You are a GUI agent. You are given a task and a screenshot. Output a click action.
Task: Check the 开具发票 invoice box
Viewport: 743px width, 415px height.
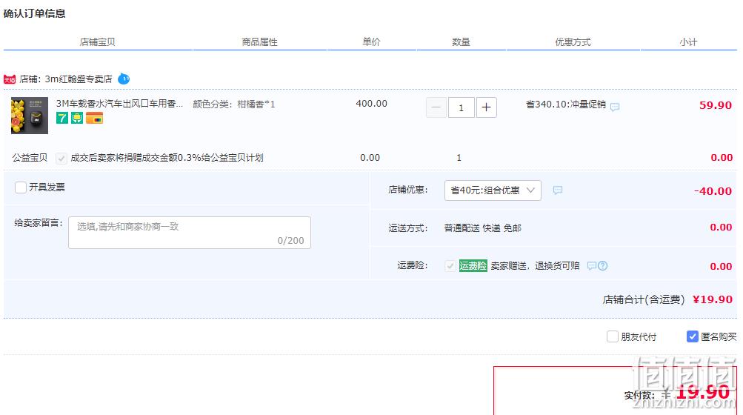tap(21, 187)
